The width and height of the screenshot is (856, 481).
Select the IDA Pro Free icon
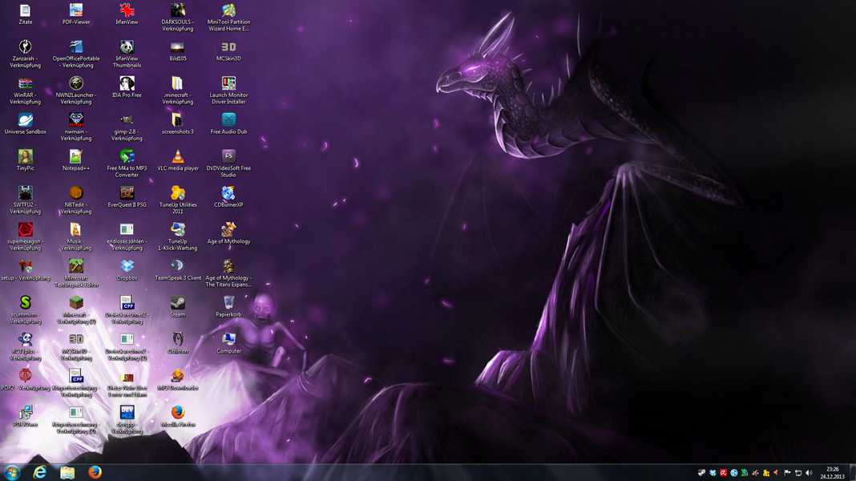(127, 84)
